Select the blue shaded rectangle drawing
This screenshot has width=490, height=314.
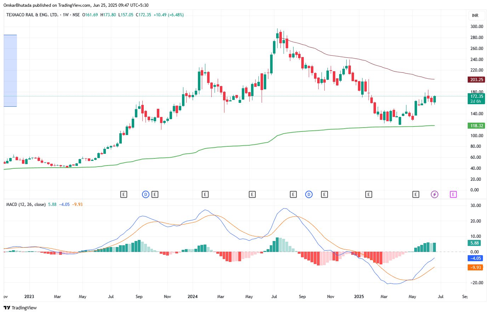pyautogui.click(x=10, y=71)
